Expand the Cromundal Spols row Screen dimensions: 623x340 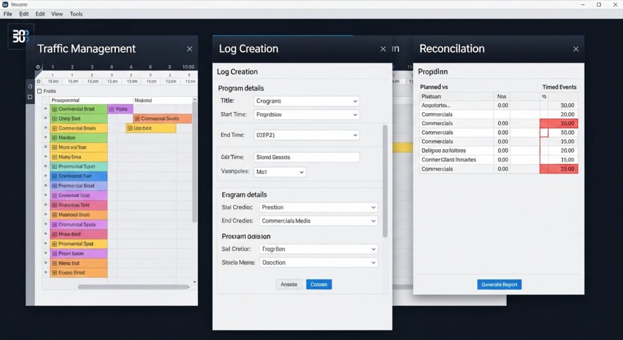click(46, 224)
